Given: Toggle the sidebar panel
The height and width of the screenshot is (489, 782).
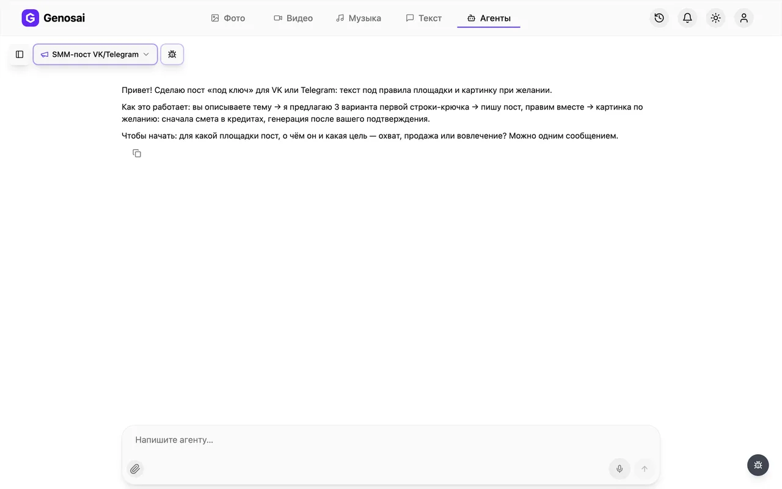Looking at the screenshot, I should (x=20, y=54).
